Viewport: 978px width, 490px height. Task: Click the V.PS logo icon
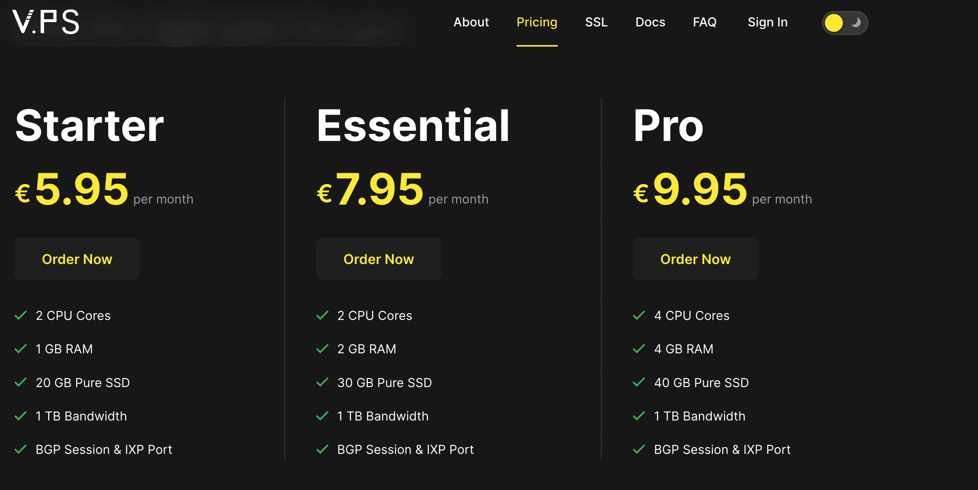click(47, 23)
